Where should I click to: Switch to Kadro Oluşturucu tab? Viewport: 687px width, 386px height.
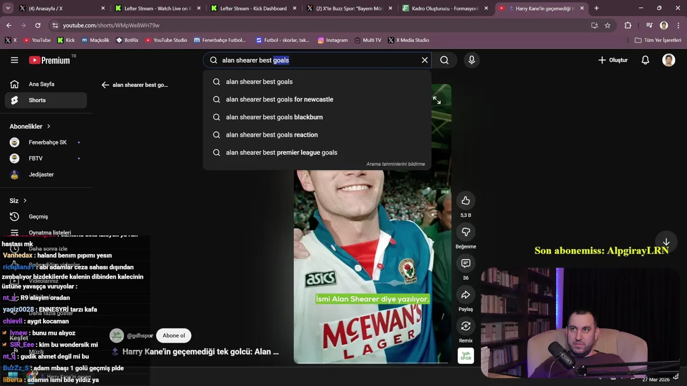(445, 8)
